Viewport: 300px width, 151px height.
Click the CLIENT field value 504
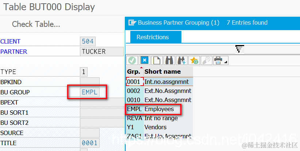coord(88,41)
